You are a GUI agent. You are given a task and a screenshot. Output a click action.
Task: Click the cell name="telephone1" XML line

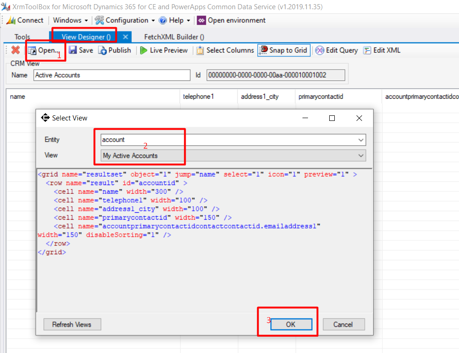click(131, 200)
